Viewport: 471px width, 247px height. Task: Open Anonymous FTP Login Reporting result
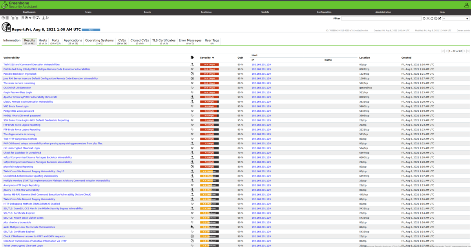click(22, 185)
